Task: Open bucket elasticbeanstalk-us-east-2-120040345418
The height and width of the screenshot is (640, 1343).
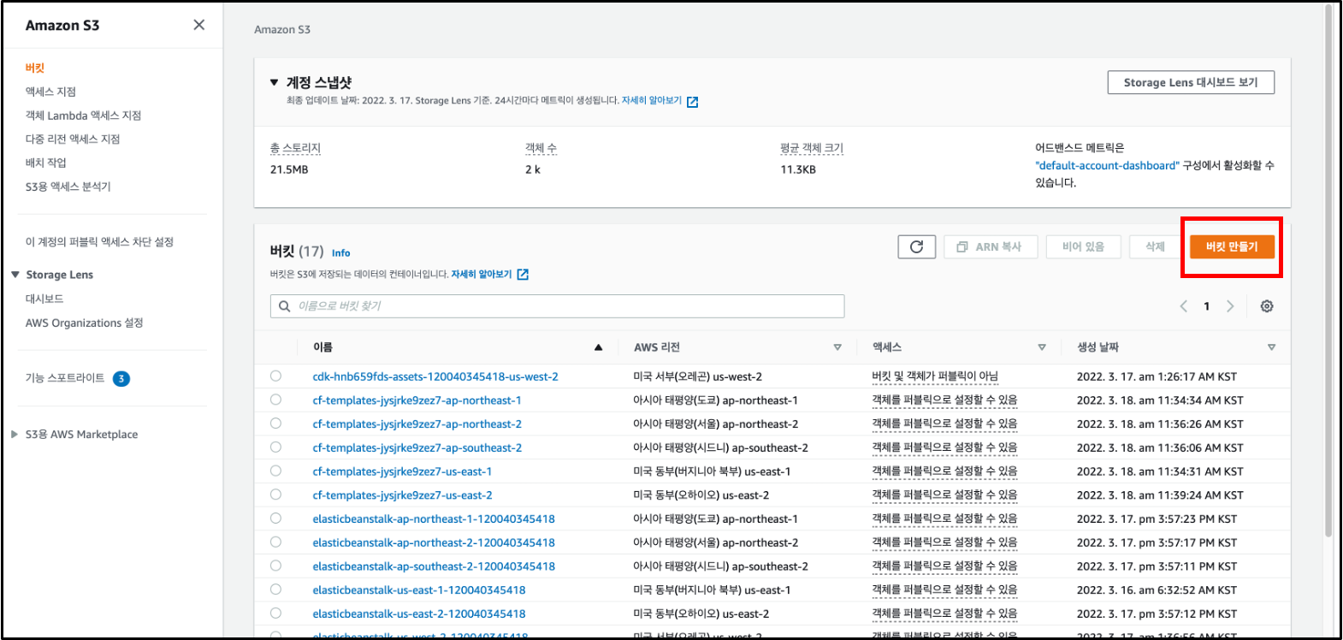Action: point(419,613)
